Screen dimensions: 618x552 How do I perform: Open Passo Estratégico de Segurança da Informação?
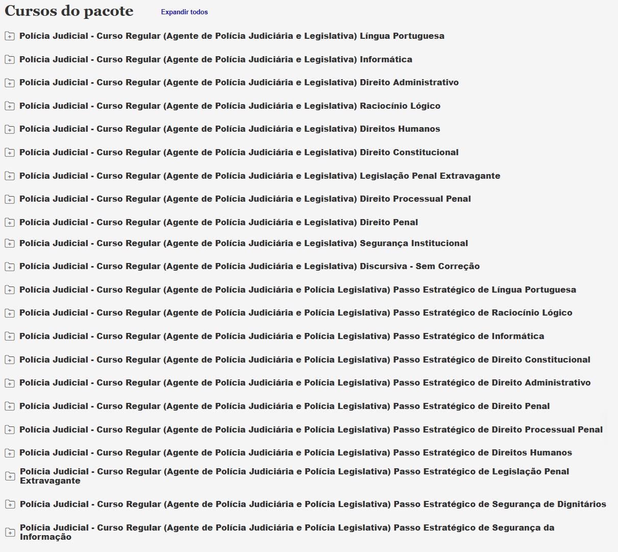pos(287,532)
